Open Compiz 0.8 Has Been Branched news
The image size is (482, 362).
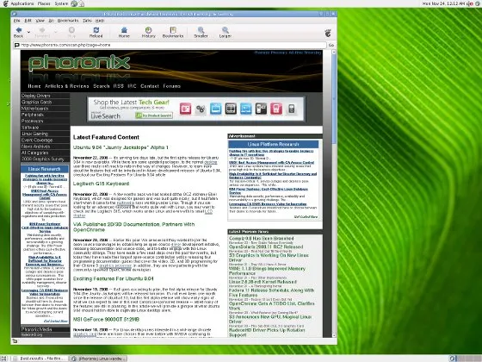point(262,239)
